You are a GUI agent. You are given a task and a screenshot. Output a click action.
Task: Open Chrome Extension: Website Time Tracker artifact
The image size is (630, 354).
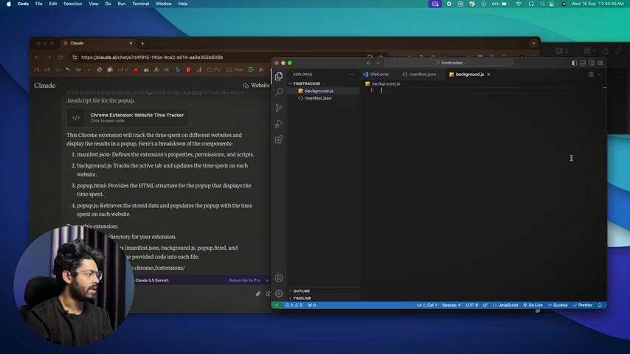[128, 118]
